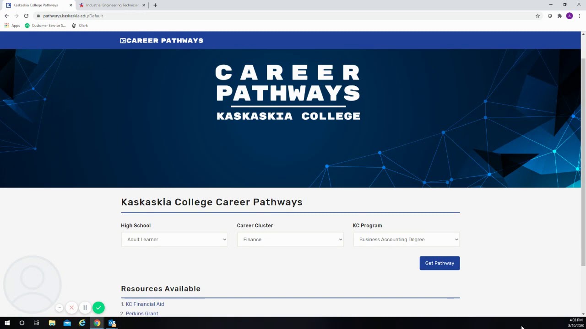Click the site security lock icon
Viewport: 586px width, 329px height.
point(39,16)
